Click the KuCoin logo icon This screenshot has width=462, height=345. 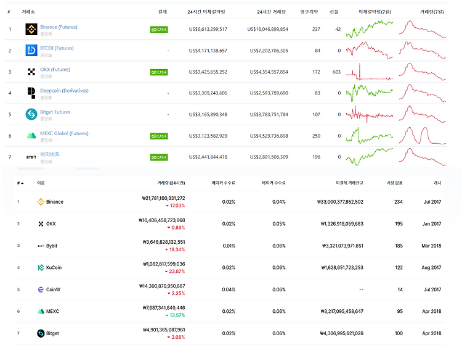pos(41,268)
